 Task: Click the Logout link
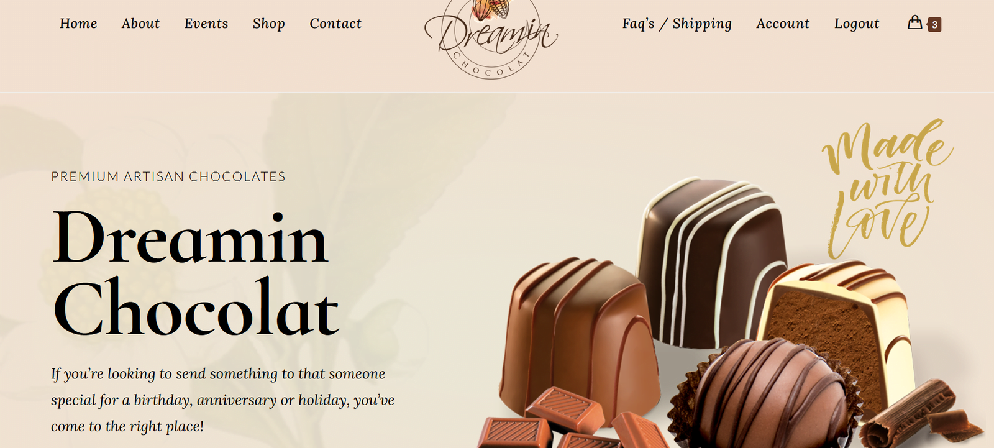coord(857,24)
